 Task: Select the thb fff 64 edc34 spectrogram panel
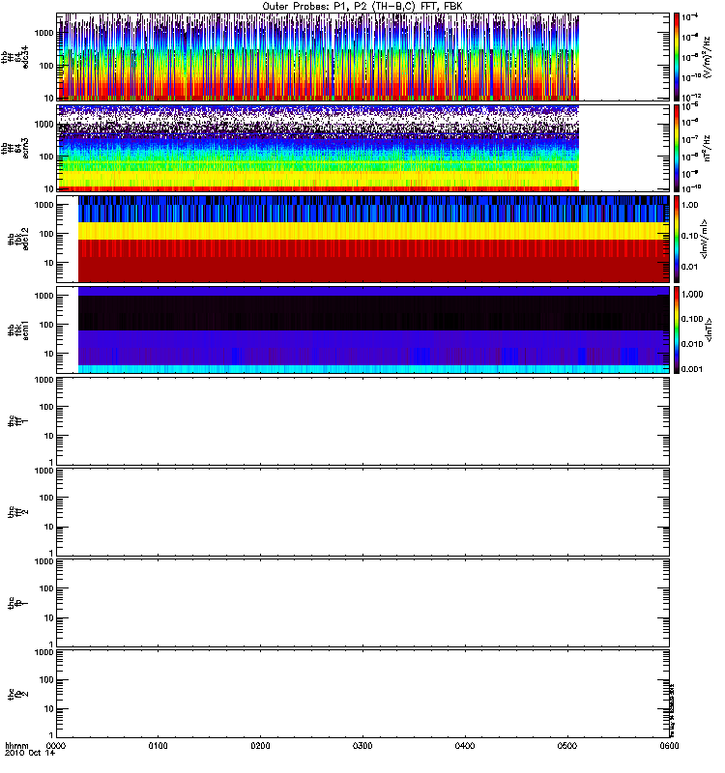click(363, 57)
